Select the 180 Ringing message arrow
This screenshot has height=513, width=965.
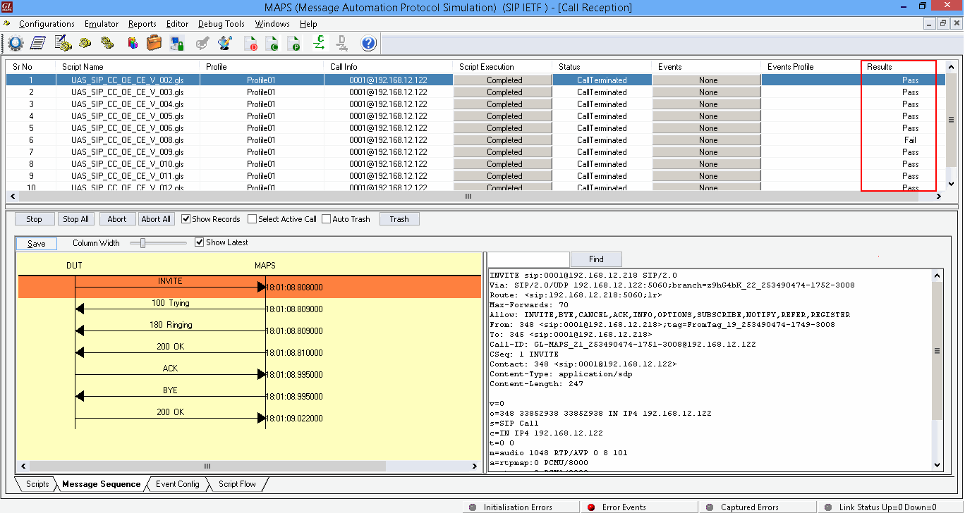(x=170, y=330)
